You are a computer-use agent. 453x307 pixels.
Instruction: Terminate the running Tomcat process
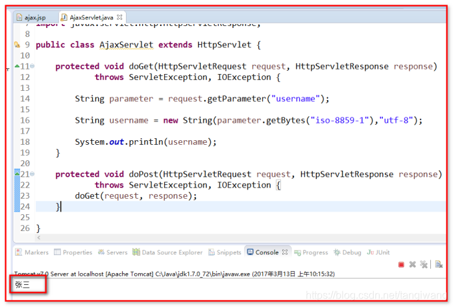click(401, 265)
